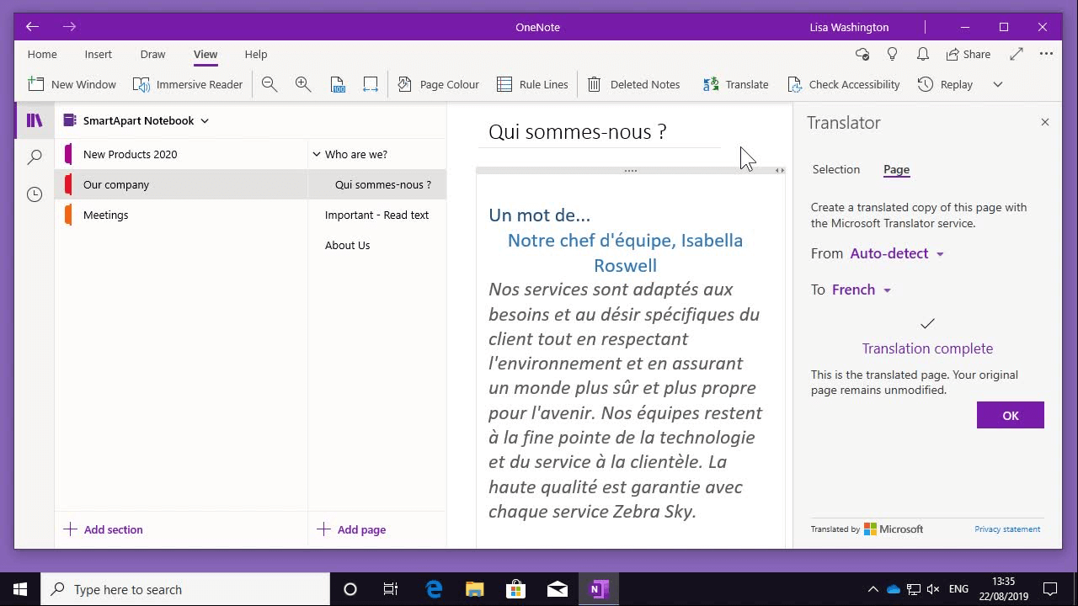1078x606 pixels.
Task: Open notifications with the bell icon
Action: pyautogui.click(x=922, y=54)
